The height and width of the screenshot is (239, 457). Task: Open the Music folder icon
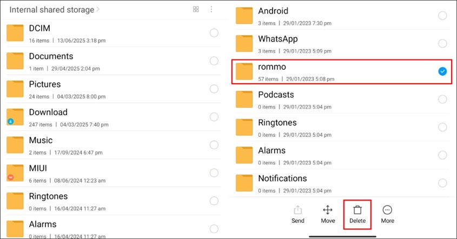coord(15,145)
